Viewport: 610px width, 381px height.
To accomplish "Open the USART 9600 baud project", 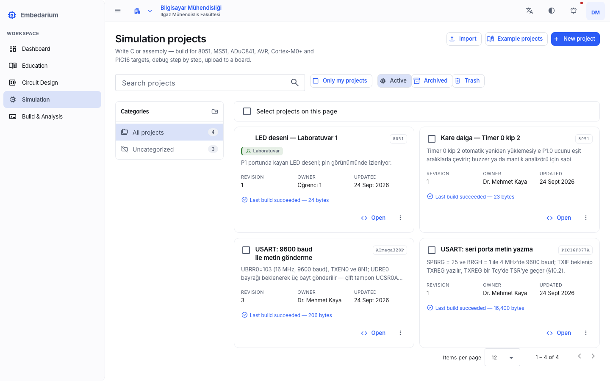I will (373, 333).
